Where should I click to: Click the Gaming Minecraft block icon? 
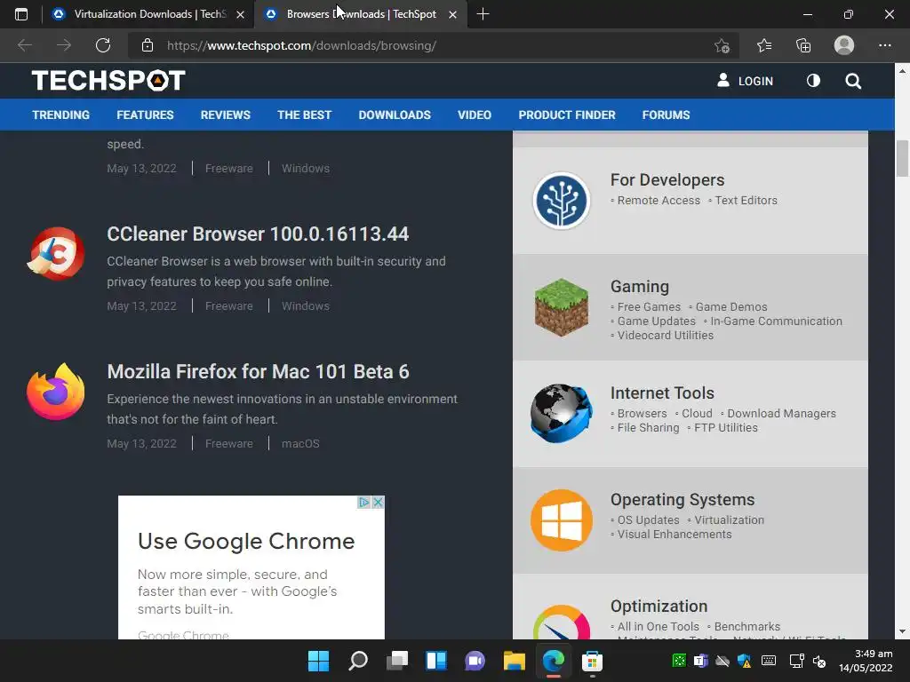coord(562,307)
